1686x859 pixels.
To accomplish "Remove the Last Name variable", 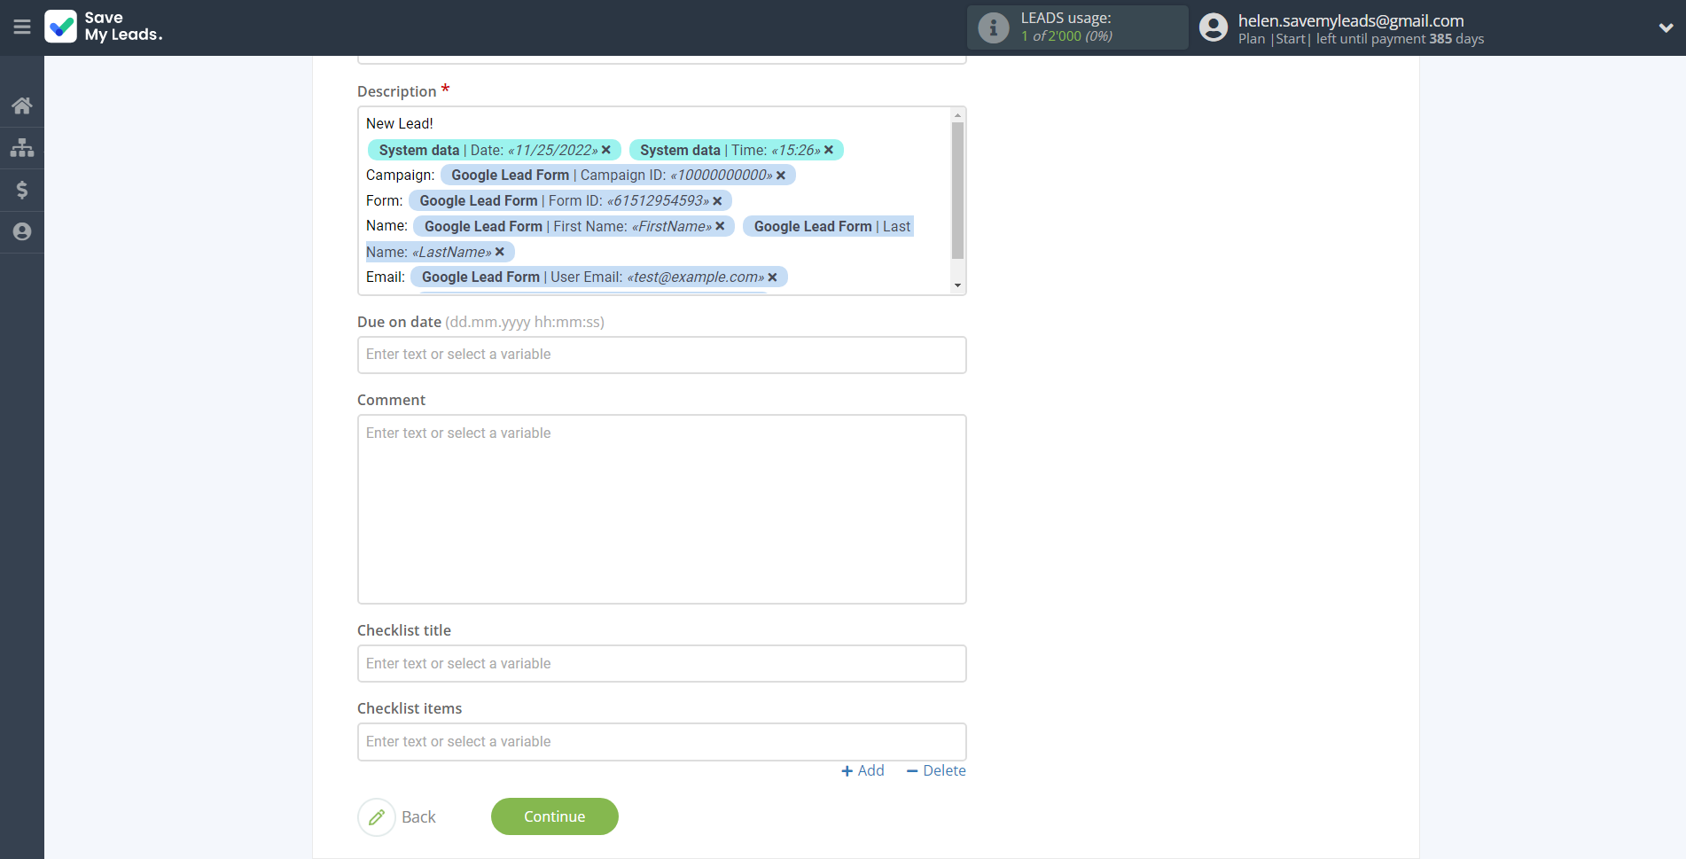I will (x=500, y=252).
